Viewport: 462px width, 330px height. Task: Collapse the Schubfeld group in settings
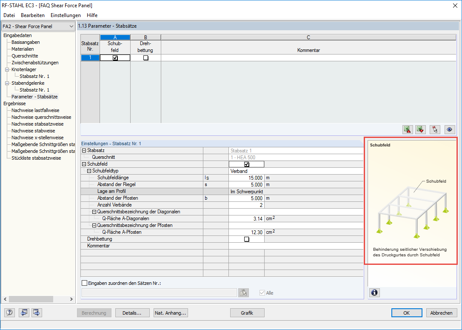84,164
